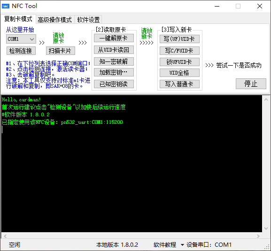
Task: Click the console scrollbar down arrow
Action: point(266,228)
